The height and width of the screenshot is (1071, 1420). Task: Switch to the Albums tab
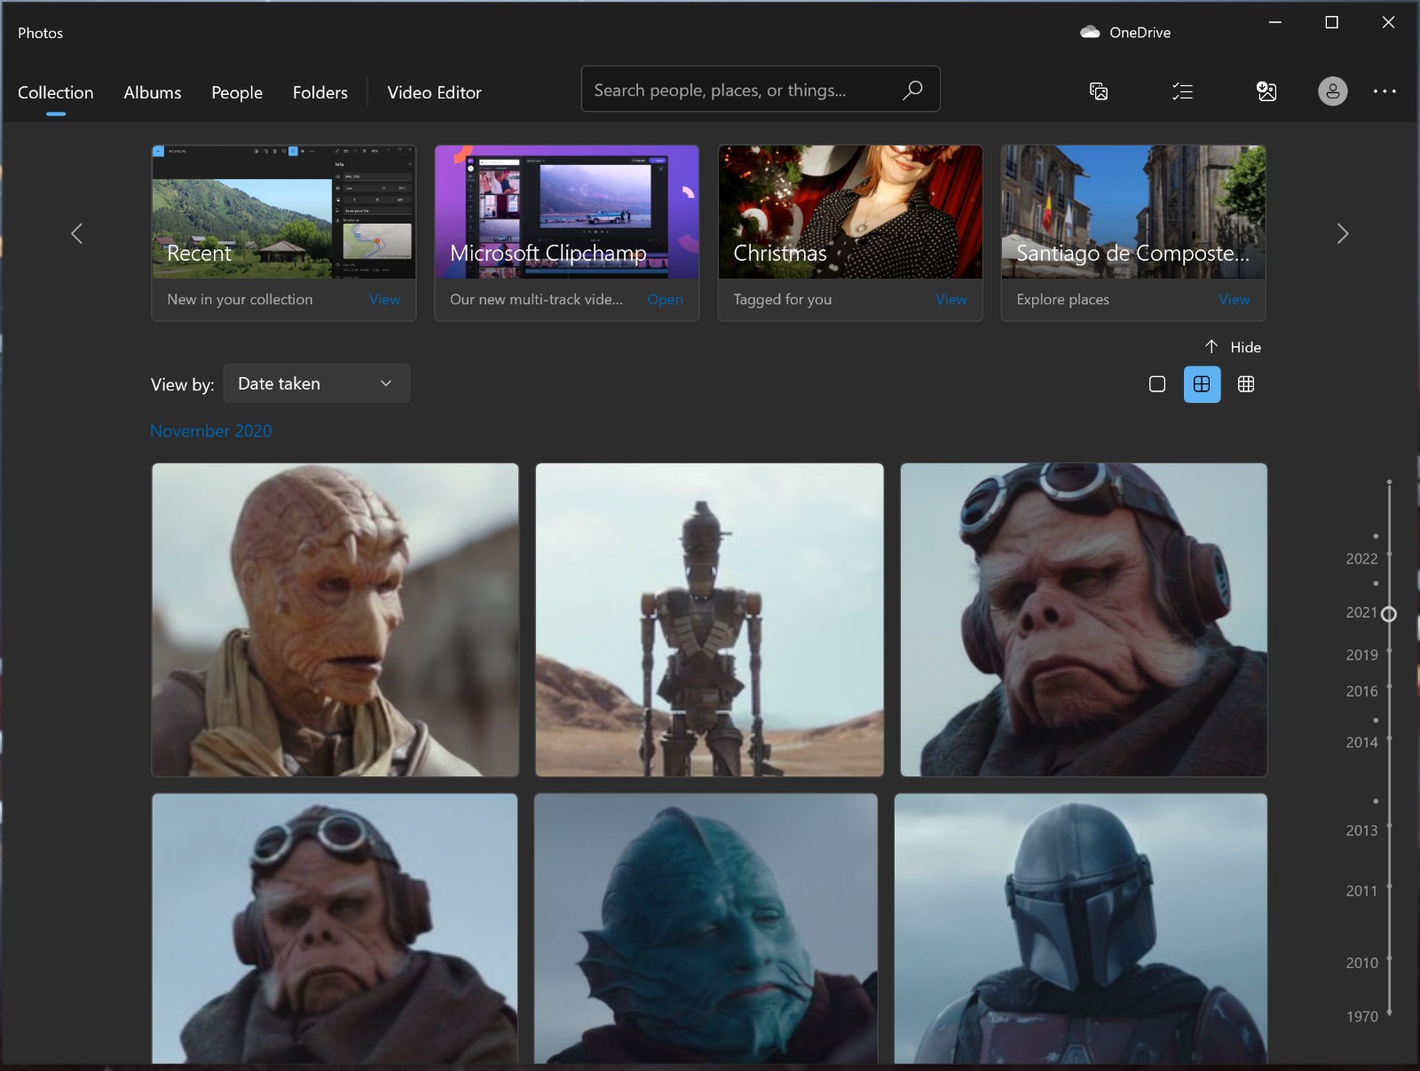pos(153,92)
